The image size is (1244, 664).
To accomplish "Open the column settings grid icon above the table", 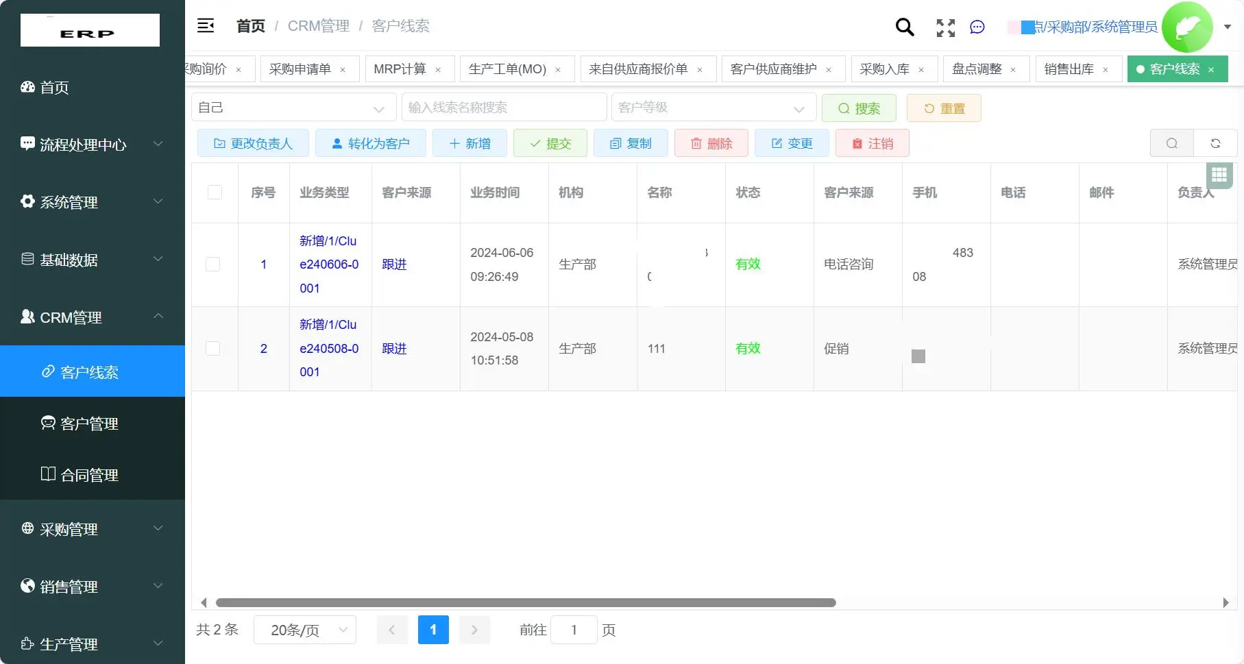I will tap(1219, 175).
